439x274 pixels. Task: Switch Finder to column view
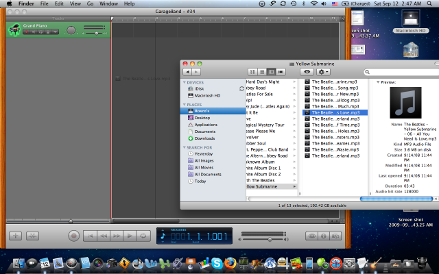[x=271, y=72]
